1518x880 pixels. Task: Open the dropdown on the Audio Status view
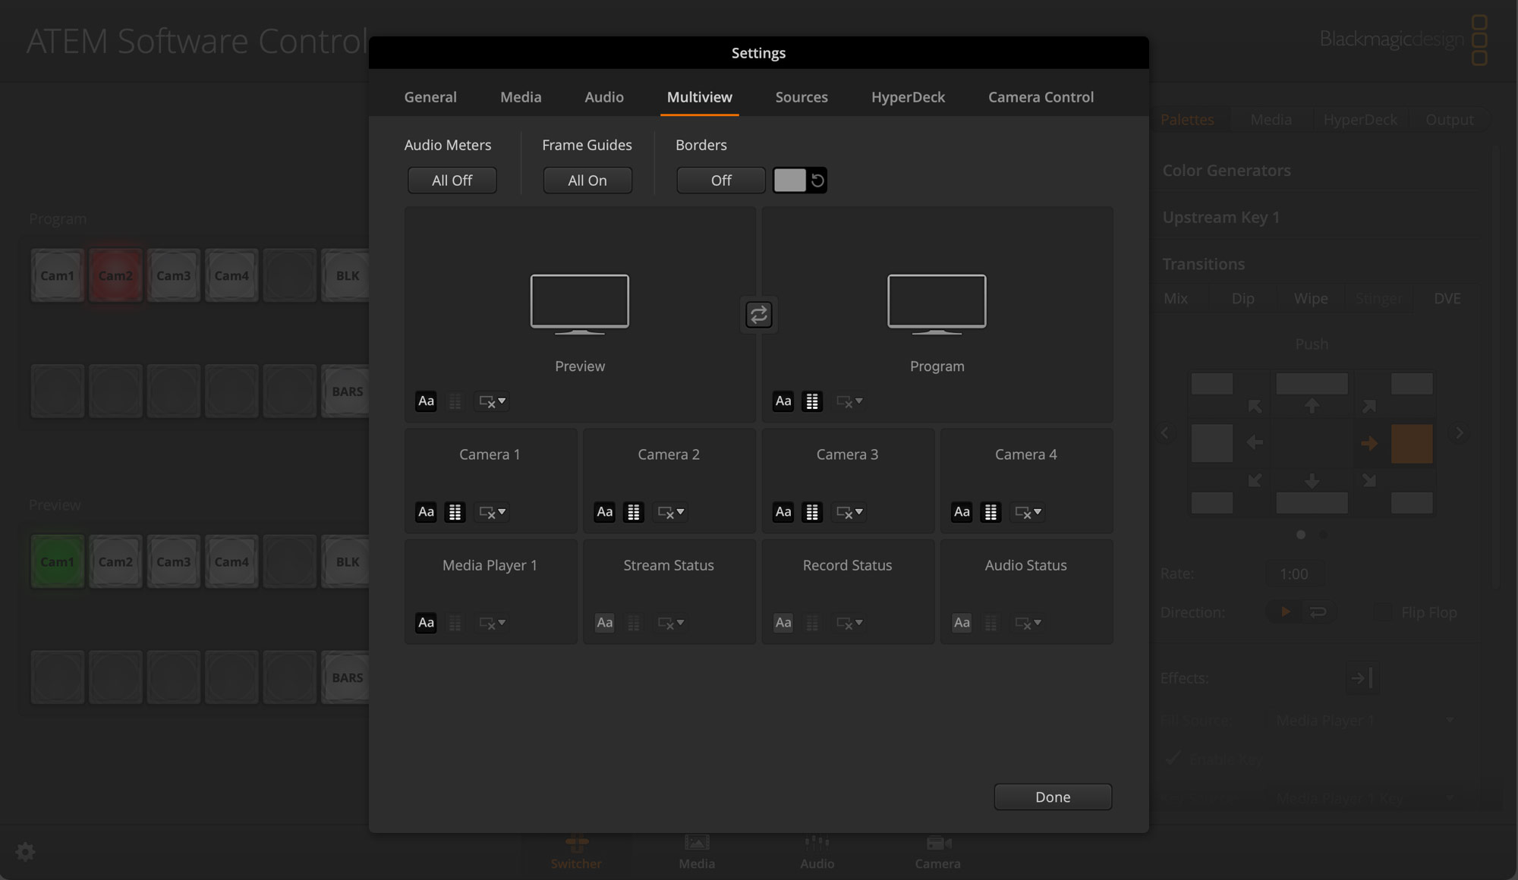(x=1027, y=623)
